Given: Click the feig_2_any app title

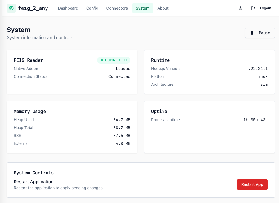Looking at the screenshot, I should coord(33,8).
